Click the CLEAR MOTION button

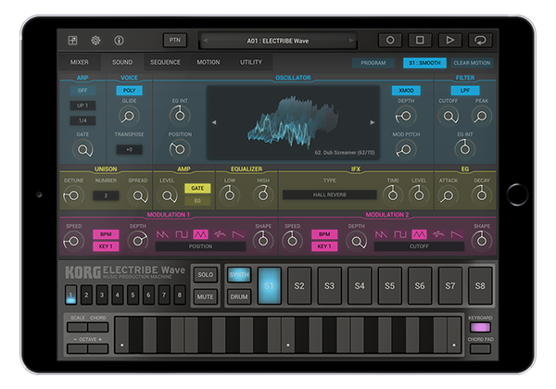pos(472,63)
